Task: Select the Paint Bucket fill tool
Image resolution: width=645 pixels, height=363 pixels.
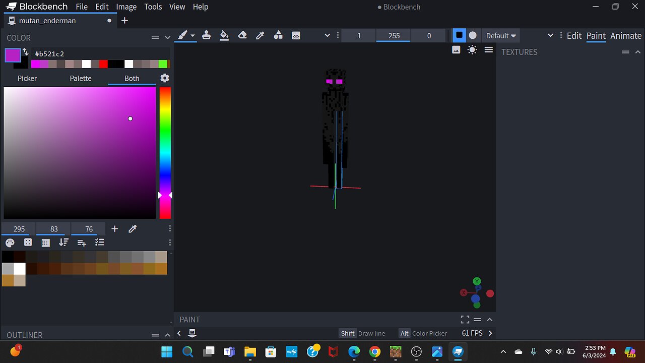Action: (224, 35)
